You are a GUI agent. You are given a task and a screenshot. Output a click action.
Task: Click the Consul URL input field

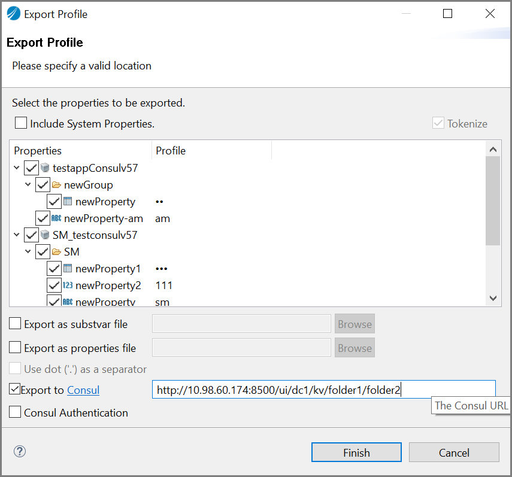[x=323, y=390]
